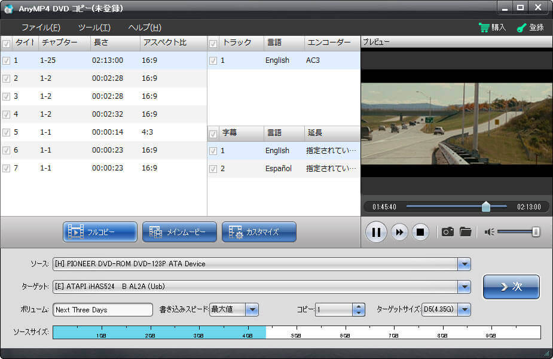This screenshot has height=359, width=553.
Task: Open the 書き込みスピード dropdown
Action: [252, 309]
